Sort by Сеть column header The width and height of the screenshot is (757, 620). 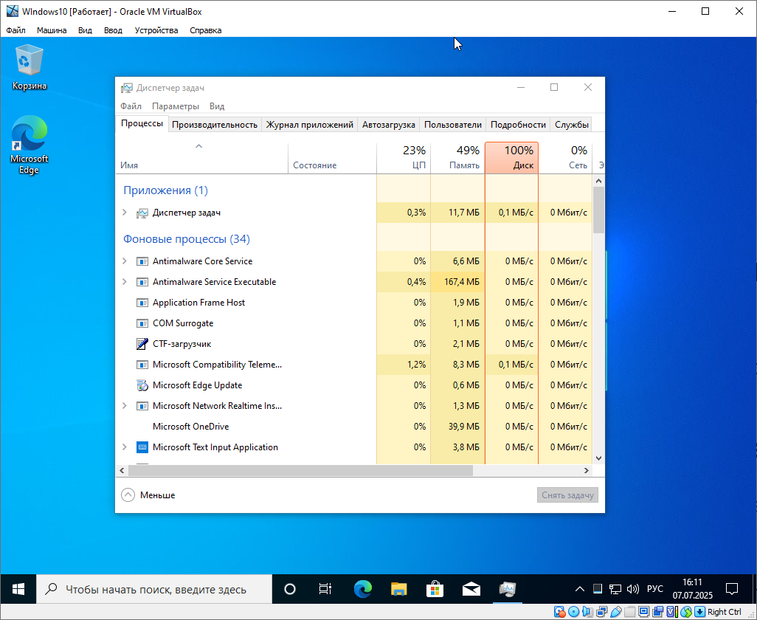[x=565, y=158]
